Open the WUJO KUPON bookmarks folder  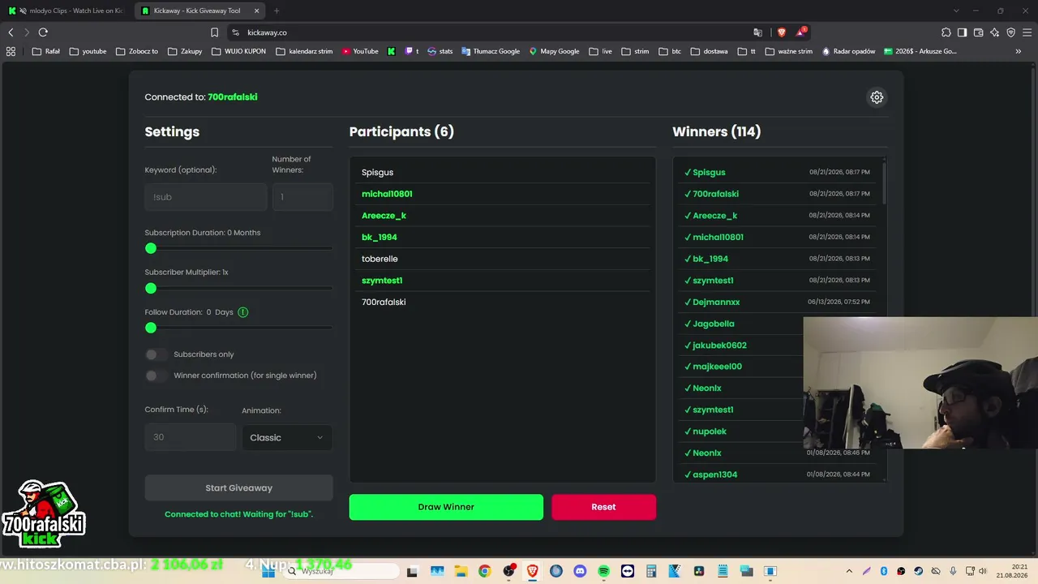239,51
